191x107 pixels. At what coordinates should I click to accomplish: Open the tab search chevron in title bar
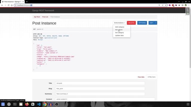click(179, 2)
